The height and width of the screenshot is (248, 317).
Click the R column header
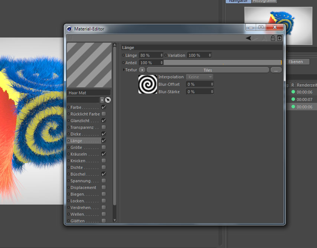click(293, 85)
